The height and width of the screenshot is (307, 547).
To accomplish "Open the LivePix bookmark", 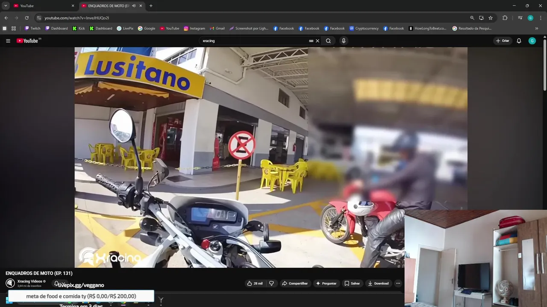I will pyautogui.click(x=125, y=29).
